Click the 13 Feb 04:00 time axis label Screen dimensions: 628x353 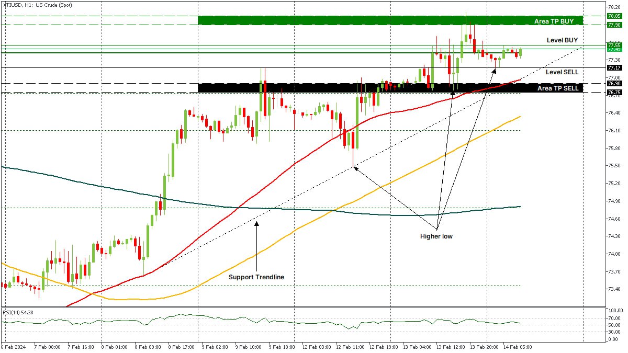click(418, 347)
